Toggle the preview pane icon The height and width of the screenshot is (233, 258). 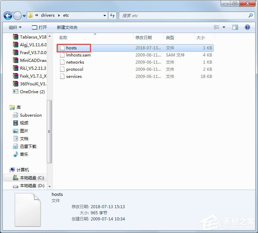[236, 27]
